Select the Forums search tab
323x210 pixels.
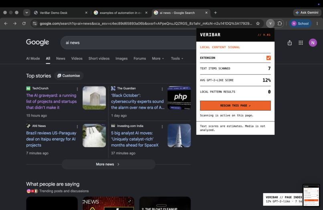(140, 59)
